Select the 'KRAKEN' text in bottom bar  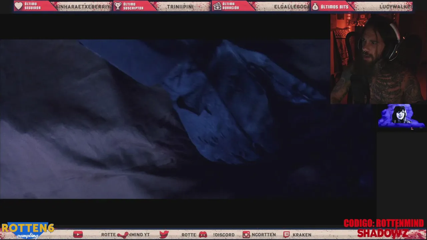click(302, 235)
